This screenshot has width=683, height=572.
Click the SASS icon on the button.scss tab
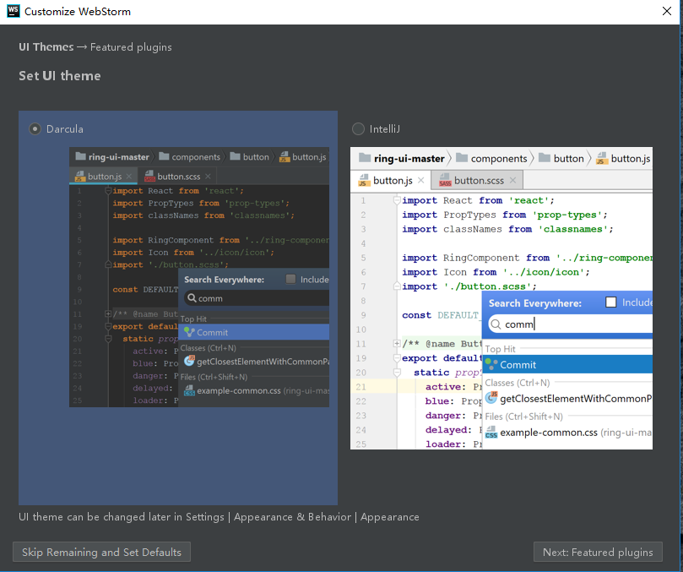[445, 180]
